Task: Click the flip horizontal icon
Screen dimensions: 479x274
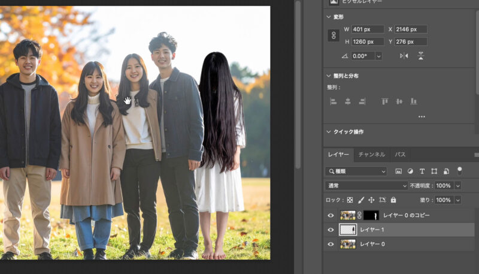Action: click(404, 56)
